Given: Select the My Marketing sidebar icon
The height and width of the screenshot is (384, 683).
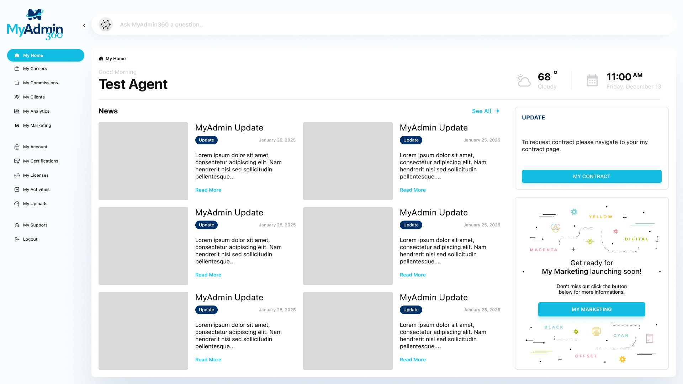Looking at the screenshot, I should 17,126.
